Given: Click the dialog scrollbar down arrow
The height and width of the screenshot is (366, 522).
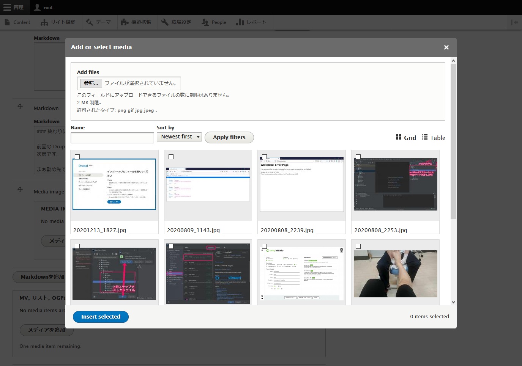Looking at the screenshot, I should (x=453, y=302).
